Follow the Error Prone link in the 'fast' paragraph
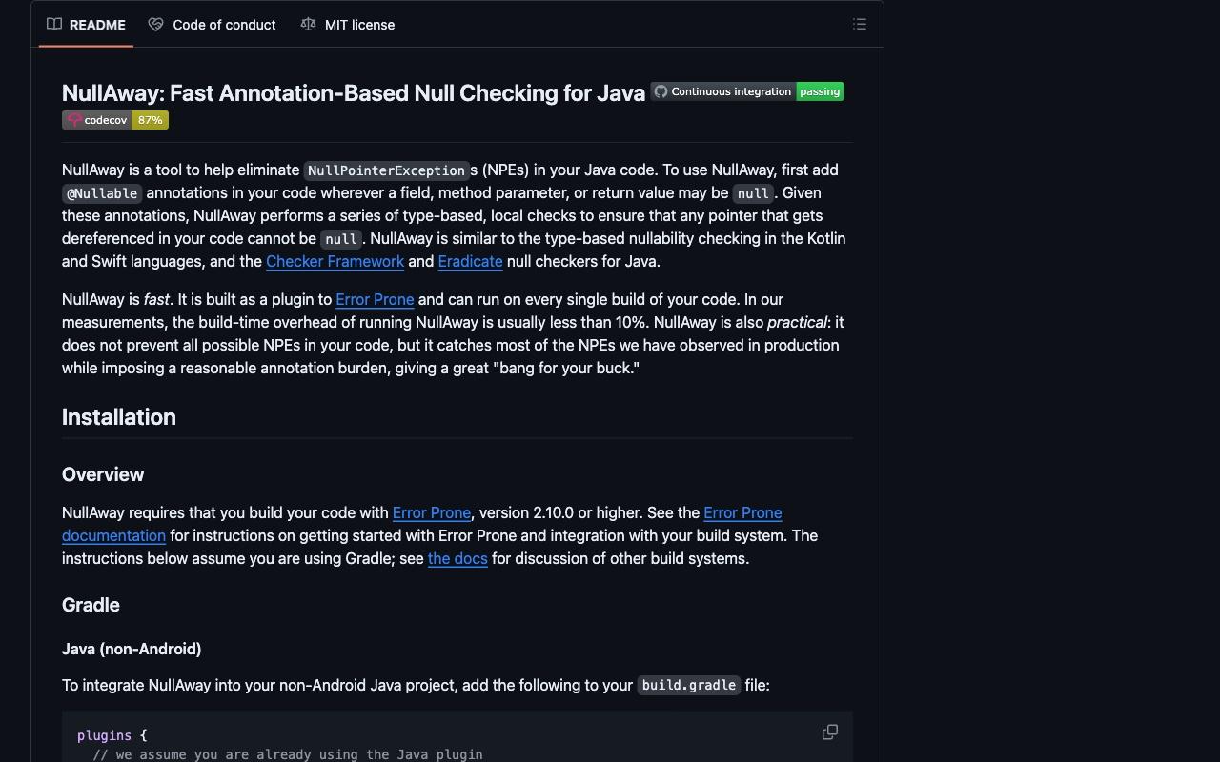 [x=375, y=299]
